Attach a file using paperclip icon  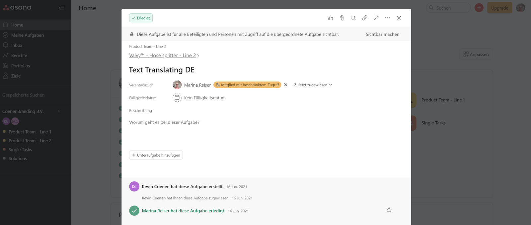pyautogui.click(x=342, y=18)
